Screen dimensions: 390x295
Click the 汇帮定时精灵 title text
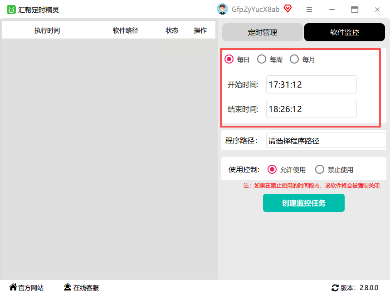point(38,10)
